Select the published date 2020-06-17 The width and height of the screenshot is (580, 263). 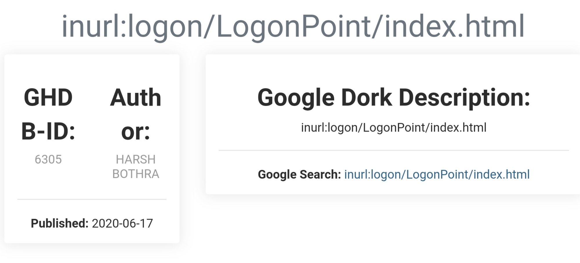[122, 223]
